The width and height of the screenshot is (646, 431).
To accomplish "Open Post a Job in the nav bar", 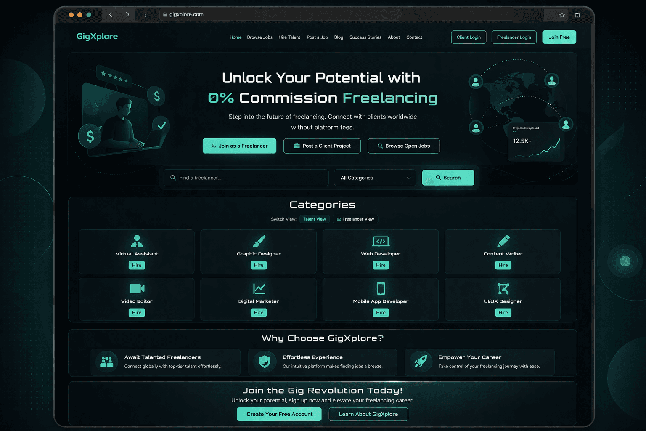I will point(317,37).
